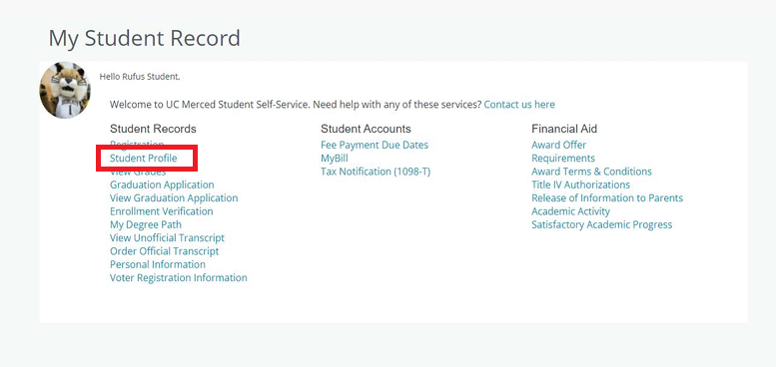The width and height of the screenshot is (776, 367).
Task: Go to Financial Aid Requirements
Action: click(x=563, y=159)
